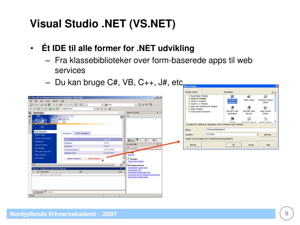Open the Server Explorer side icon
The image size is (300, 225).
(x=30, y=113)
